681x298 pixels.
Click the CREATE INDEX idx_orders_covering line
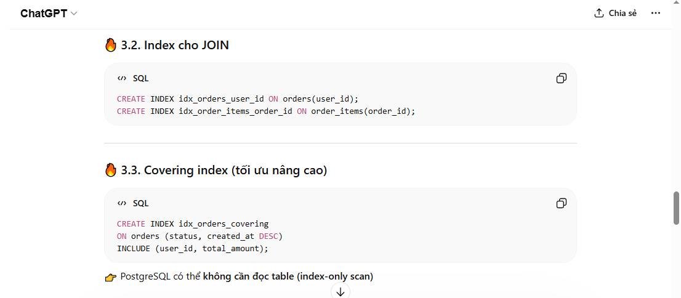[193, 223]
